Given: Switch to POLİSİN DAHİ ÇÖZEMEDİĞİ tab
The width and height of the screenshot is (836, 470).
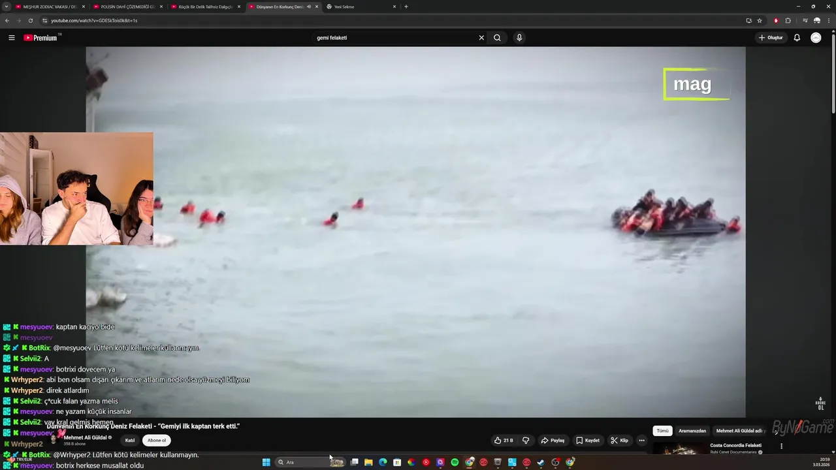Looking at the screenshot, I should click(x=127, y=7).
